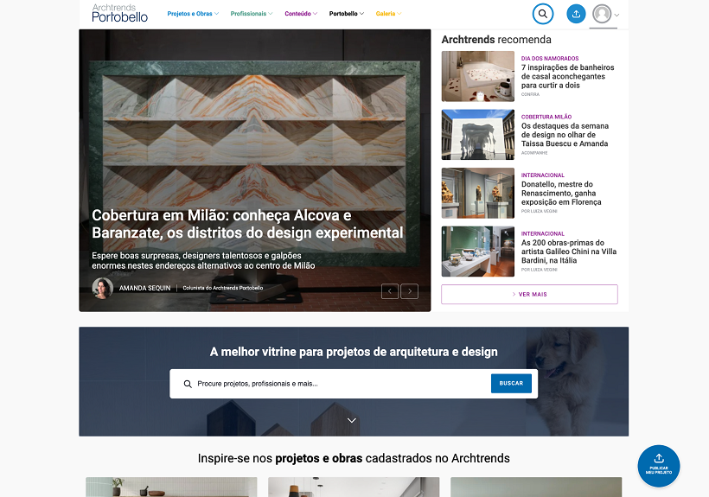Go to next slide in hero carousel
Viewport: 709px width, 497px height.
pos(410,291)
